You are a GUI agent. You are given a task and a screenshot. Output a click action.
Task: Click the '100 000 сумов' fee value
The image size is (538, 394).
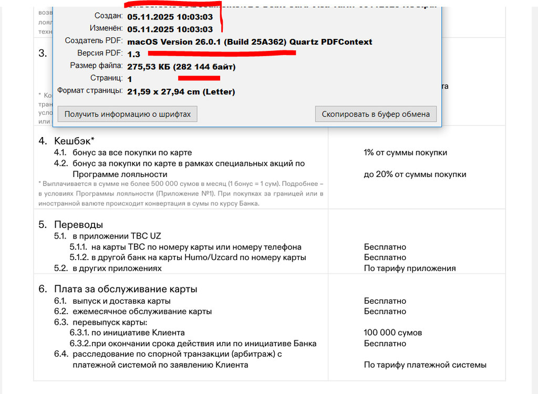(x=392, y=333)
